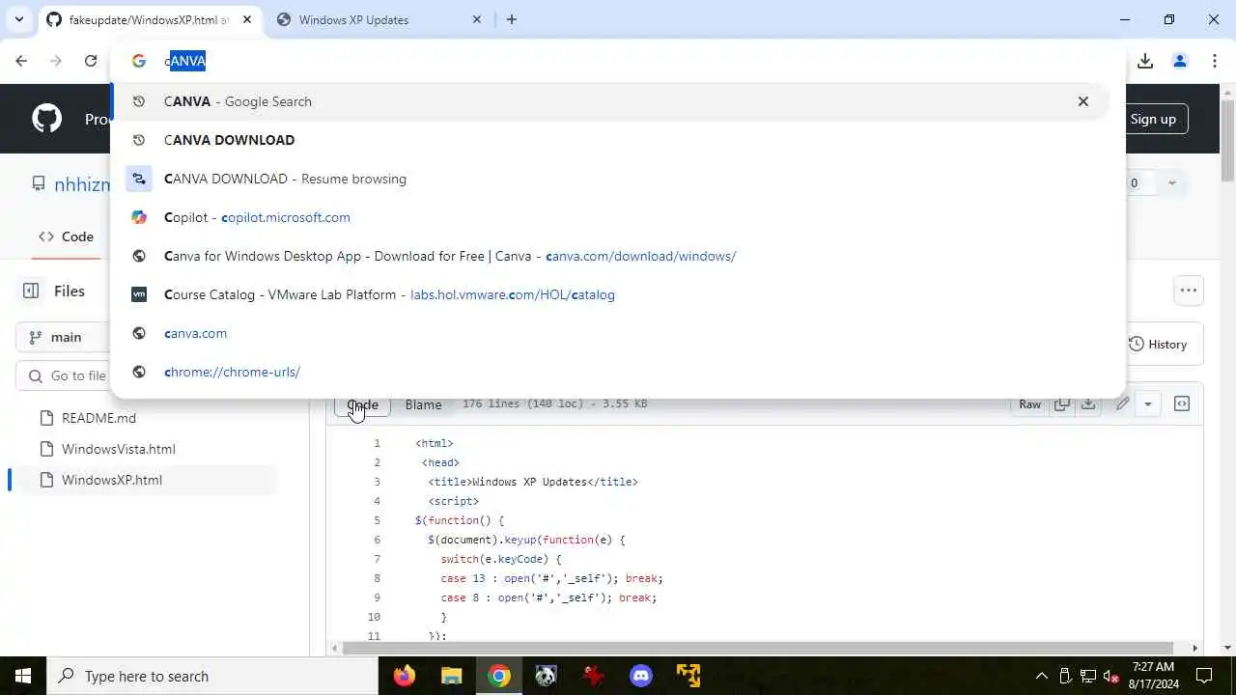Open more edit options dropdown
Viewport: 1236px width, 695px height.
[1148, 404]
